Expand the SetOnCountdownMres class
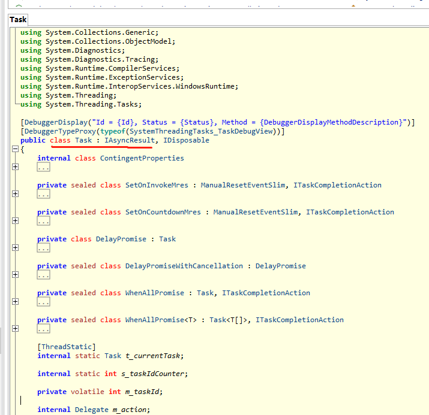This screenshot has height=415, width=429. pyautogui.click(x=16, y=220)
